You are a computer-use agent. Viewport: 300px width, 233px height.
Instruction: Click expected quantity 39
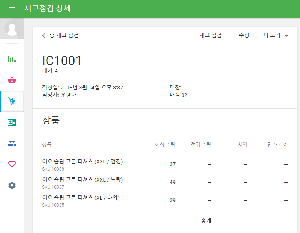coord(172,200)
